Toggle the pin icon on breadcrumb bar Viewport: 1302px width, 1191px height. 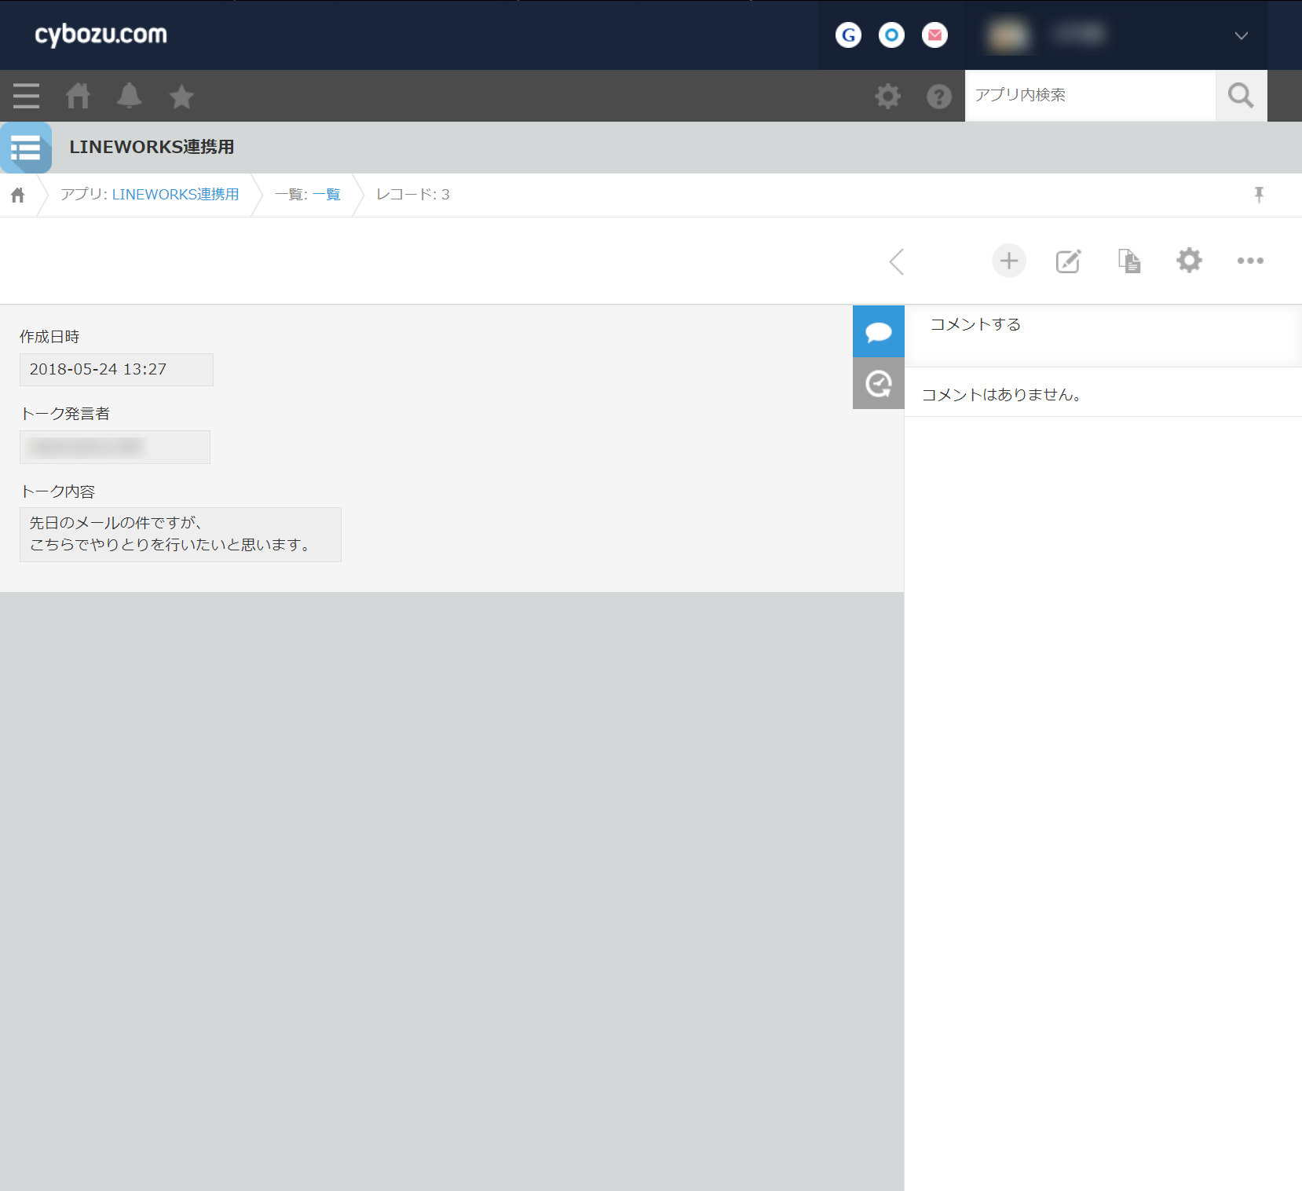[x=1259, y=195]
